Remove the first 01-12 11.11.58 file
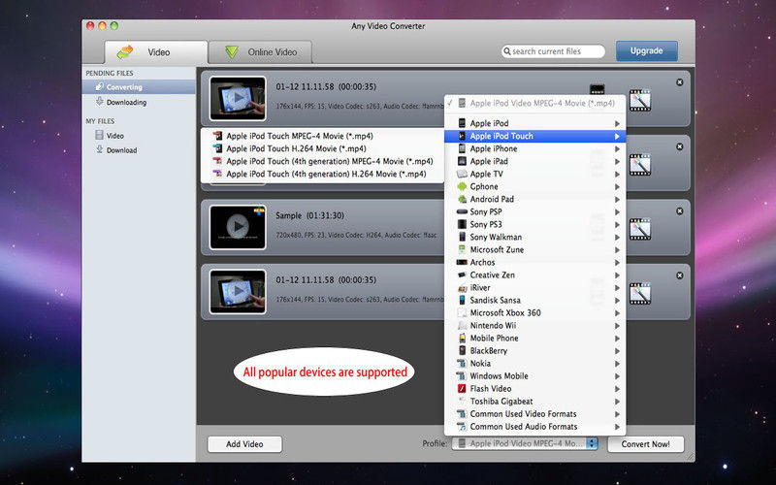The height and width of the screenshot is (485, 776). [x=680, y=82]
